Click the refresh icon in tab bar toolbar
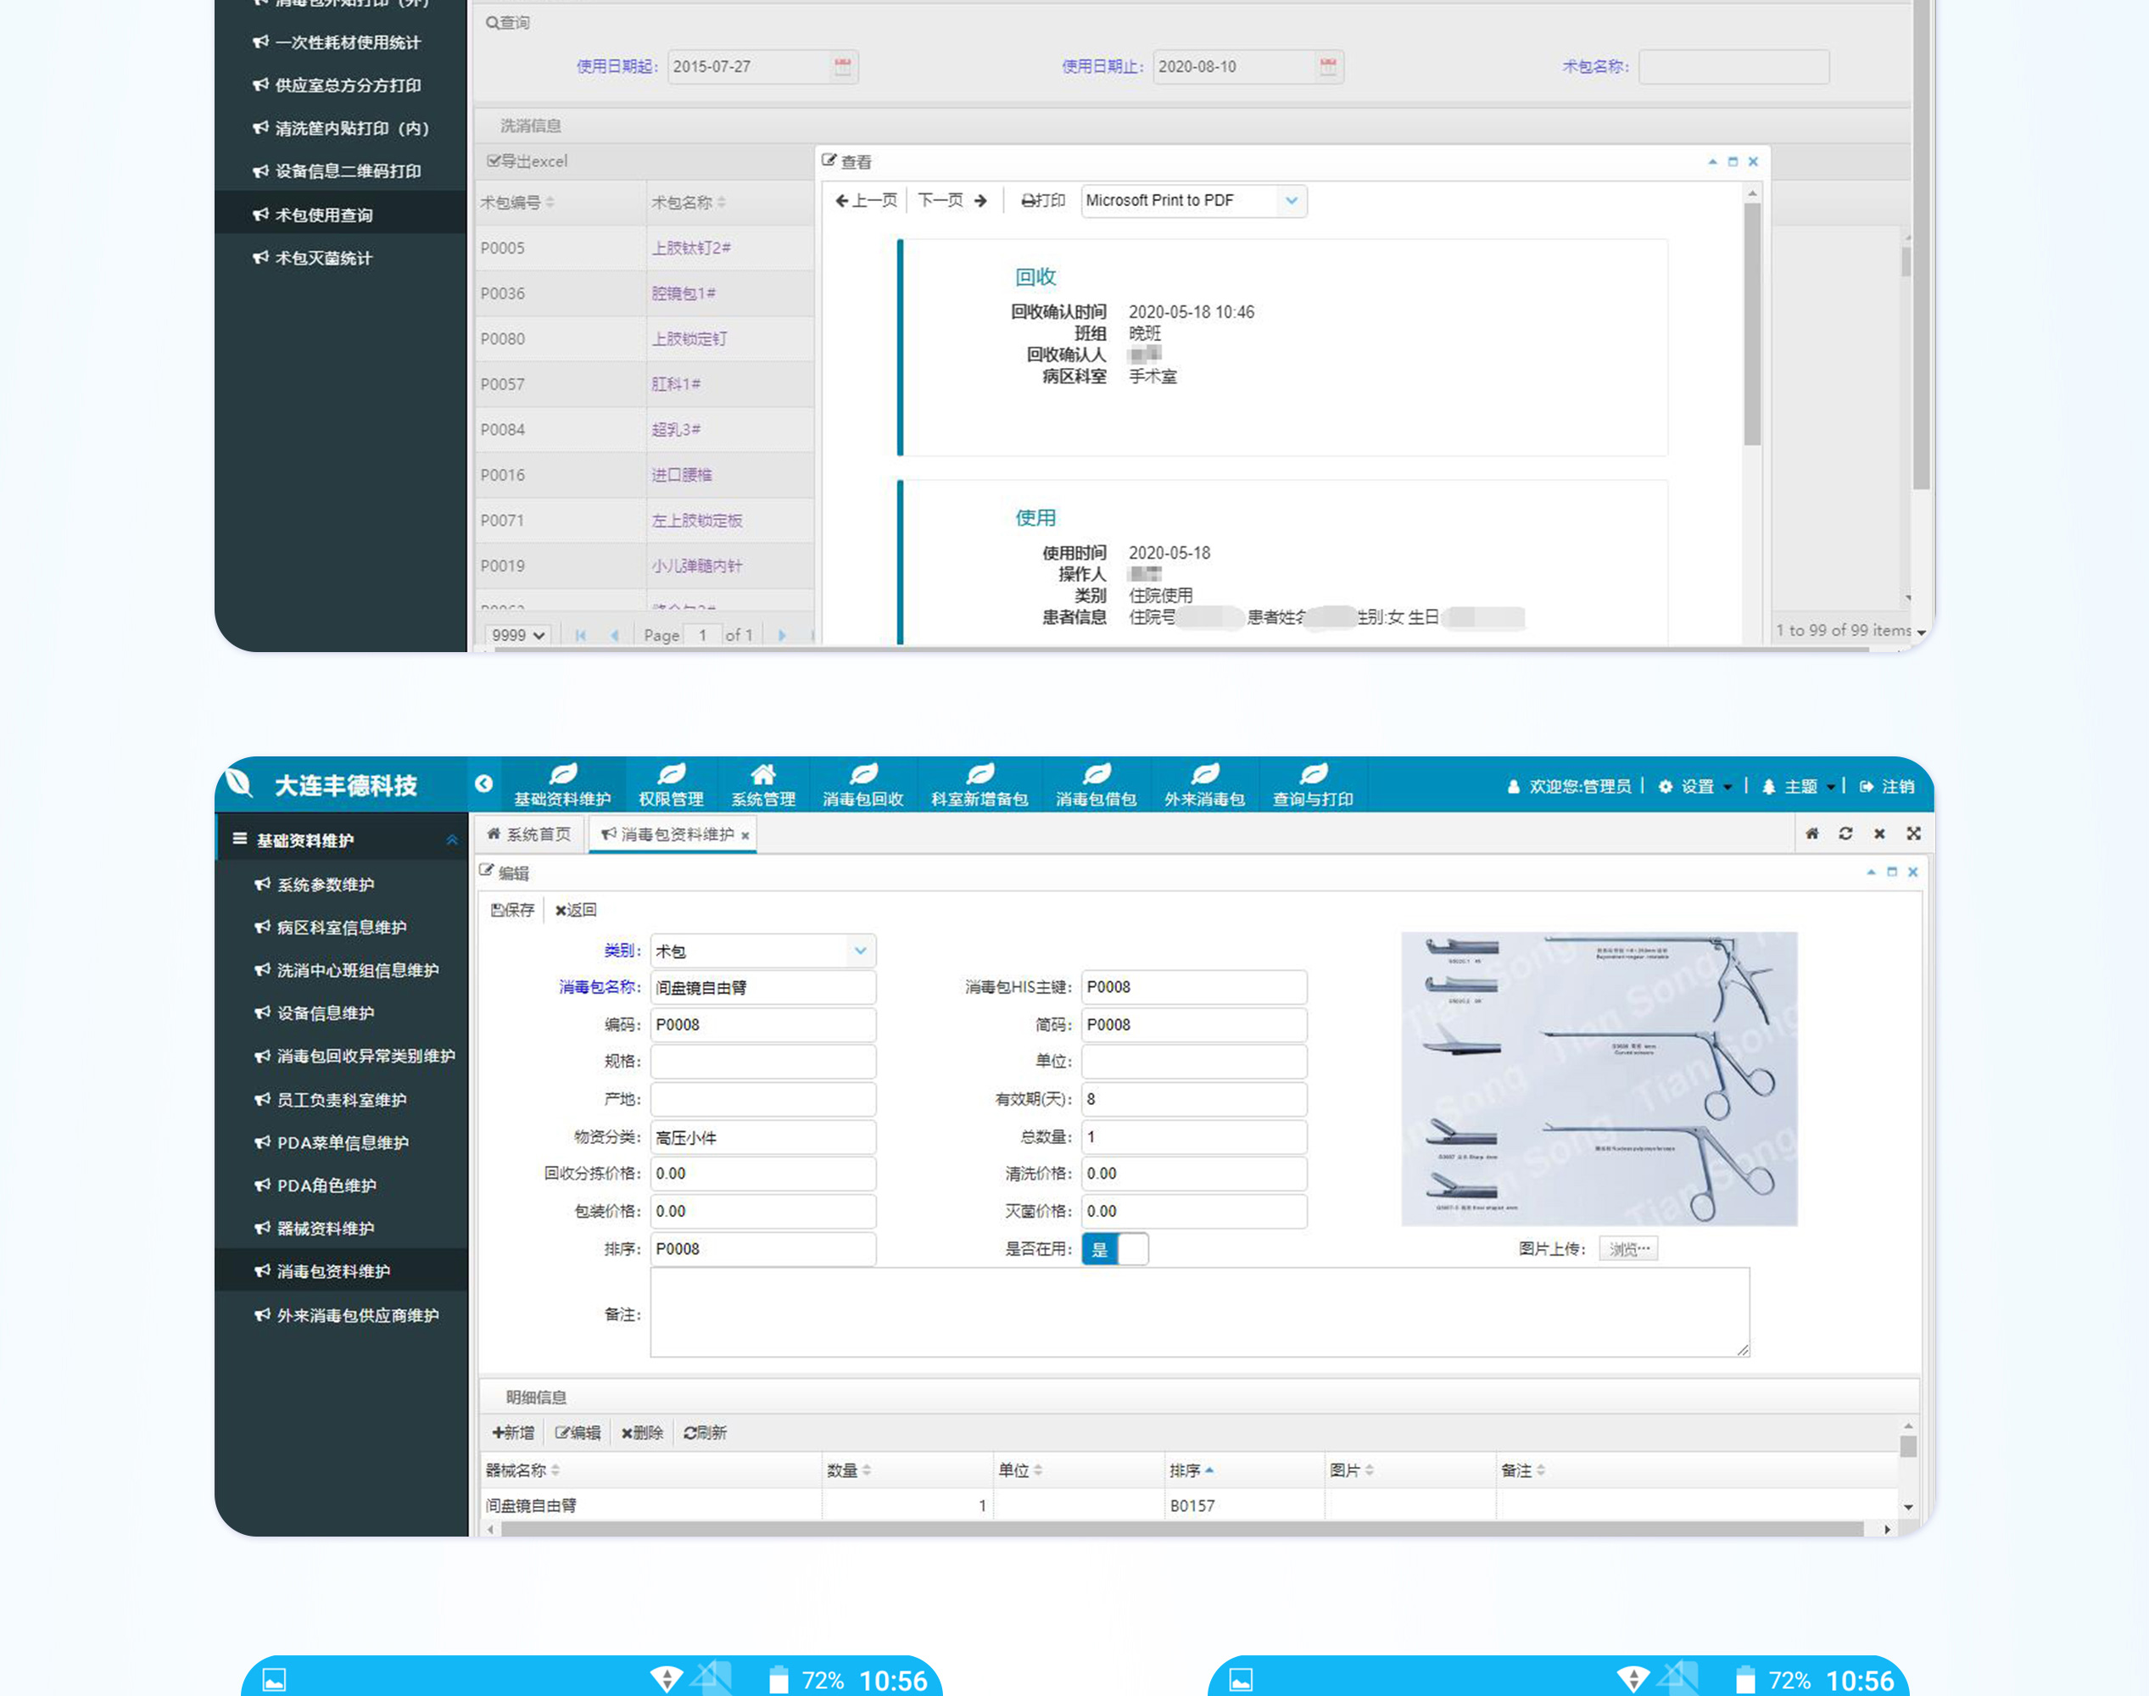The image size is (2149, 1696). 1845,834
